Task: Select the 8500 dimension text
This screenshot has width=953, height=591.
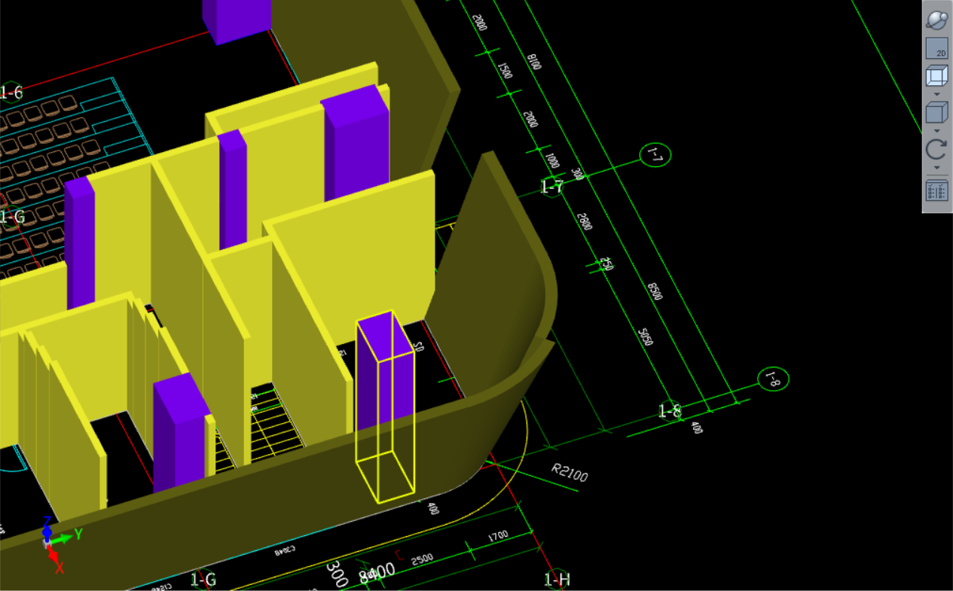Action: pyautogui.click(x=654, y=290)
